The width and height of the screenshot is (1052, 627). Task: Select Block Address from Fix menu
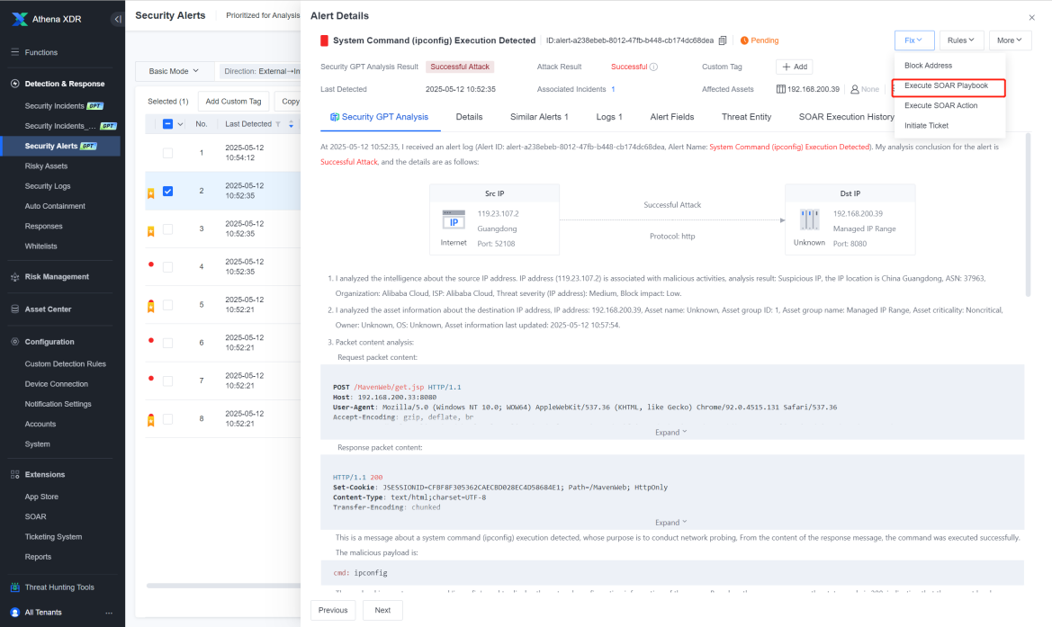pyautogui.click(x=928, y=66)
